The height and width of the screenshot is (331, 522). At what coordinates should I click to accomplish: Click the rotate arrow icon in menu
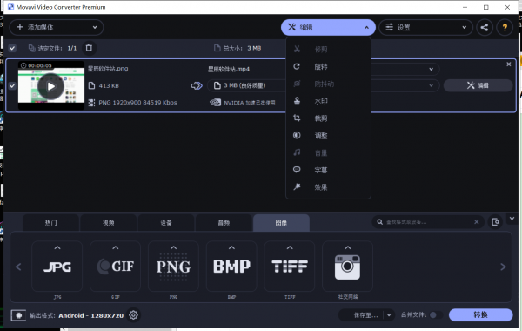click(x=297, y=67)
